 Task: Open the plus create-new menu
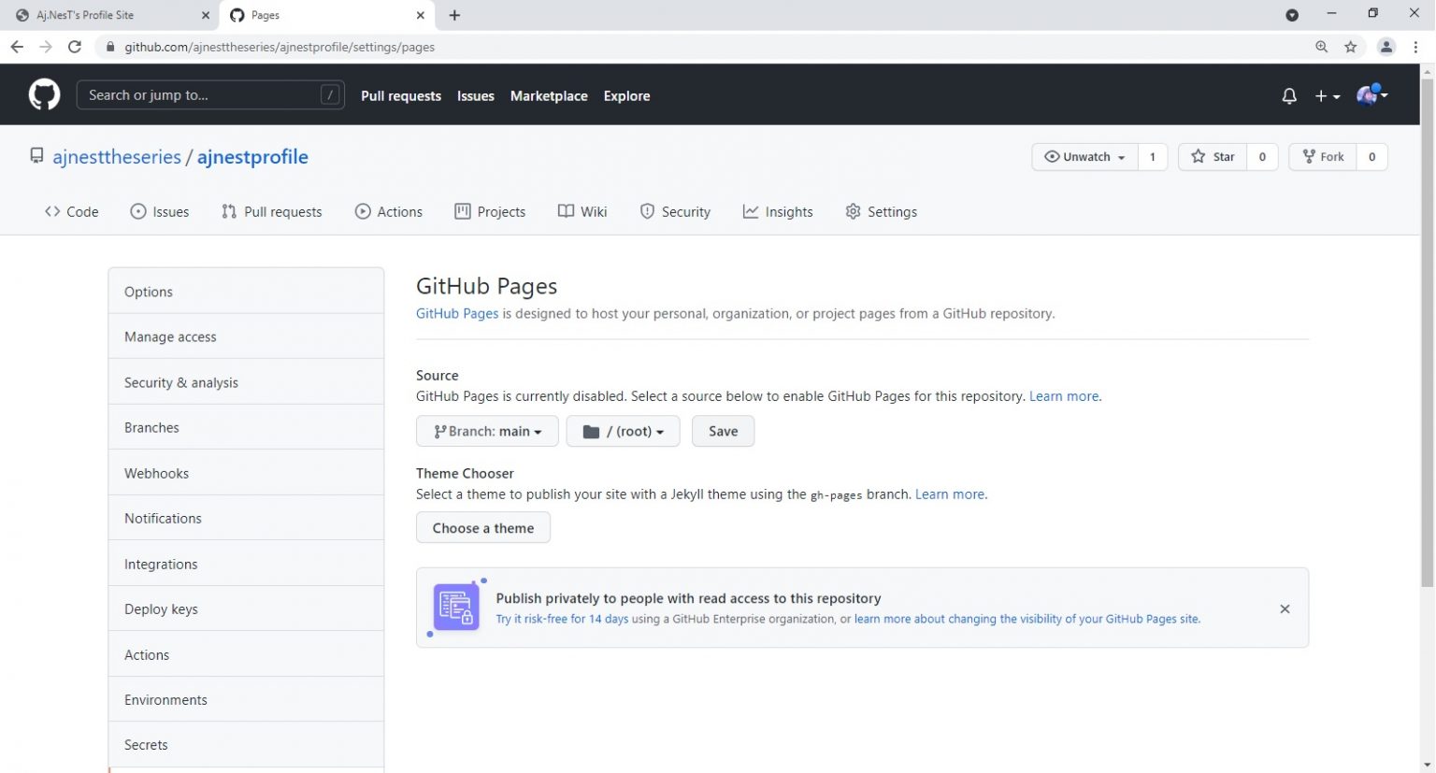point(1327,96)
